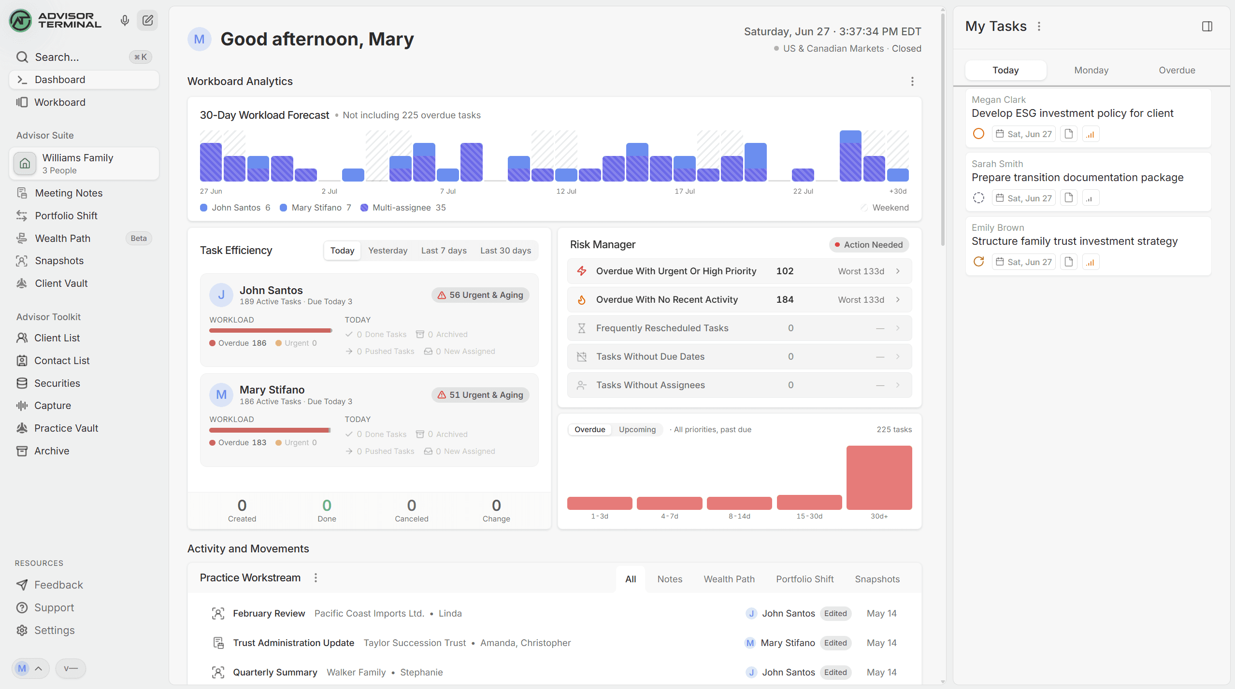
Task: Click the microphone icon in sidebar header
Action: [x=125, y=21]
